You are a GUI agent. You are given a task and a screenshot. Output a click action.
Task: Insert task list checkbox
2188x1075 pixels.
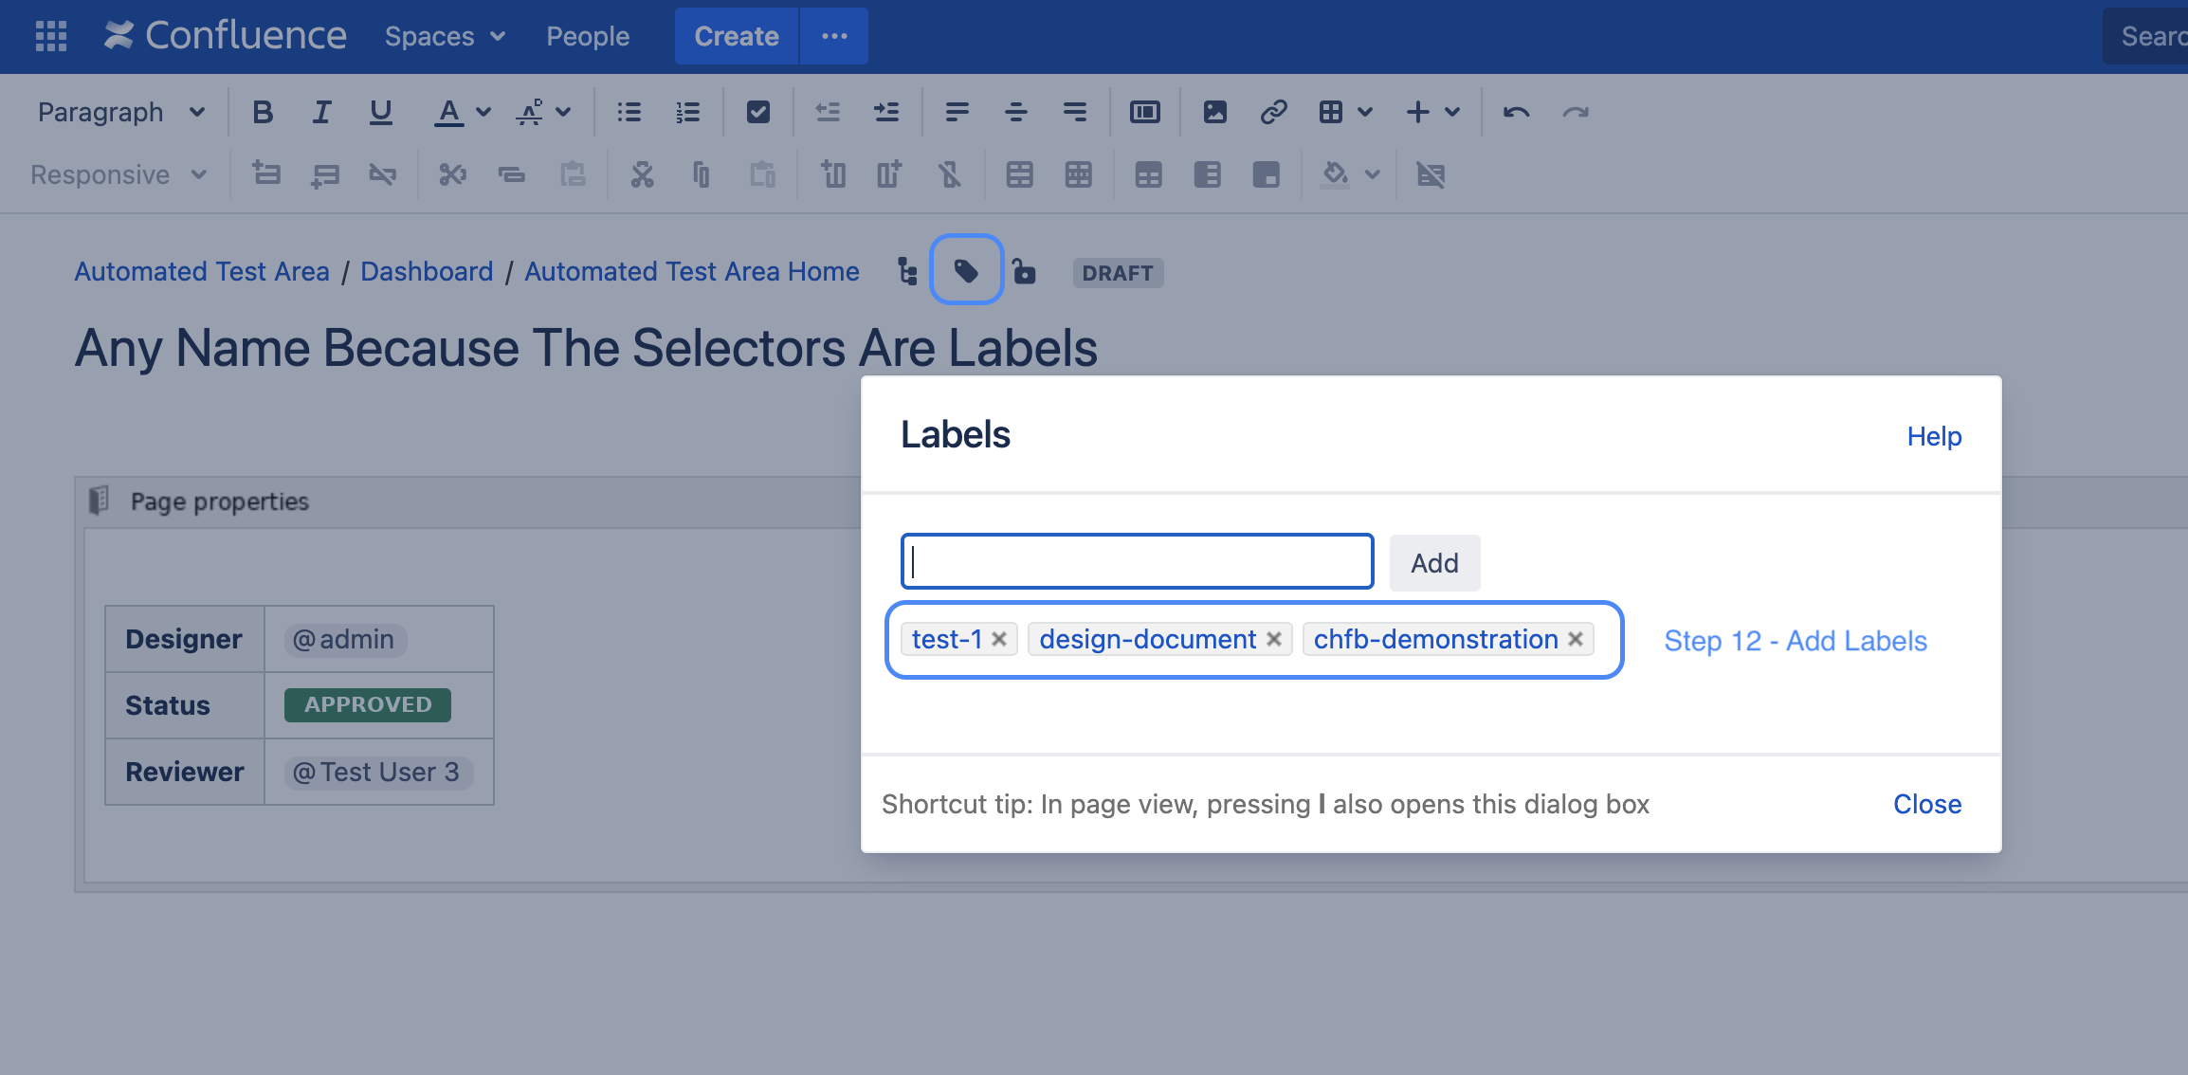click(757, 112)
